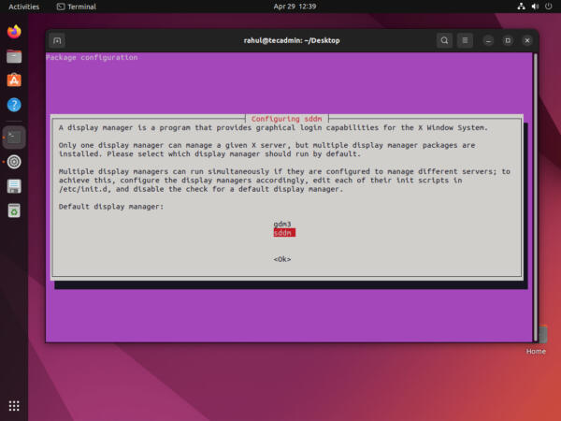Open the Help icon in dock

[x=14, y=105]
